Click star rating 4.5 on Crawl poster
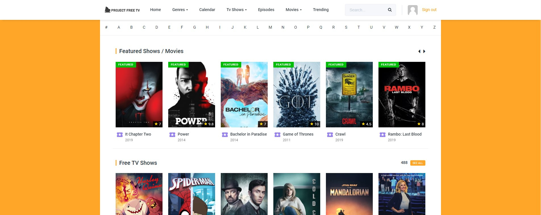Image resolution: width=541 pixels, height=215 pixels. coord(367,124)
